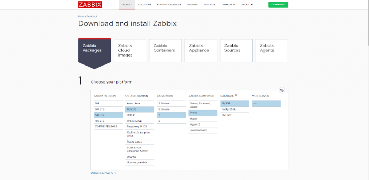Choose CentOS distribution
This screenshot has width=369, height=180.
pos(139,109)
